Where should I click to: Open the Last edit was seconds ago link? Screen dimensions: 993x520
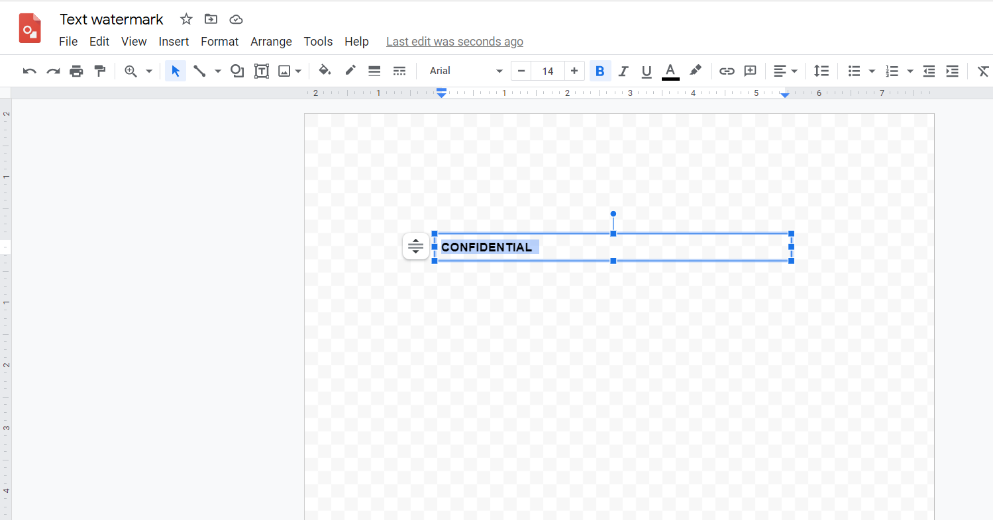[454, 42]
